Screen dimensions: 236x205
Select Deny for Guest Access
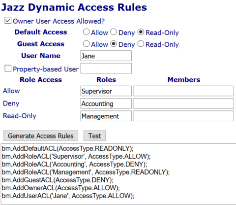coord(114,44)
